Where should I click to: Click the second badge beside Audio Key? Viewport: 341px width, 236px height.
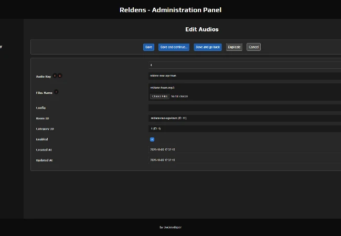pos(60,76)
